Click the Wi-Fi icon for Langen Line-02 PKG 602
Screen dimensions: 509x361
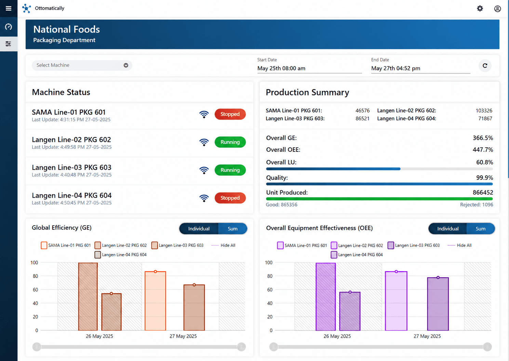click(x=204, y=142)
